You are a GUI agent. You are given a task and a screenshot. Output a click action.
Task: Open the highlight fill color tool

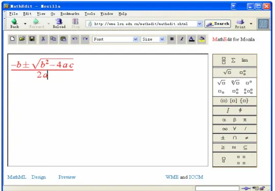(202, 39)
